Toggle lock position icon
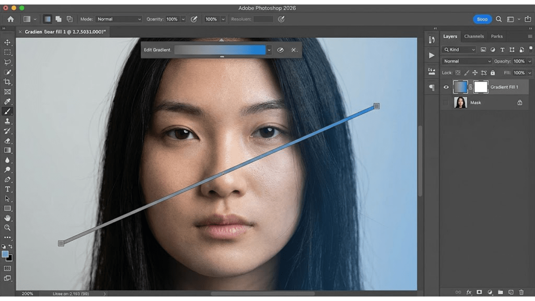Viewport: 535px width, 301px height. click(x=475, y=73)
